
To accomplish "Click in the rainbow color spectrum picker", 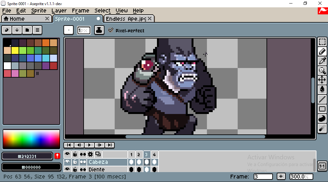I will pyautogui.click(x=31, y=139).
